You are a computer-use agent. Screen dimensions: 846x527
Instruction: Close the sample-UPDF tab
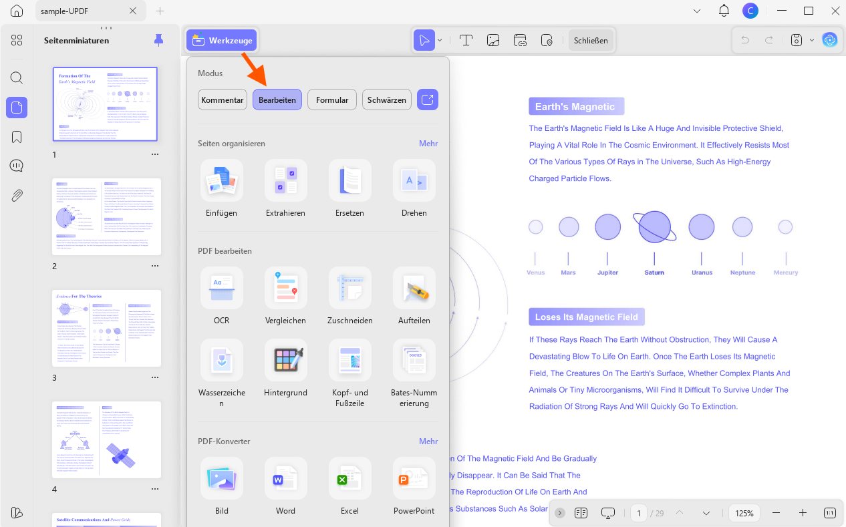pyautogui.click(x=133, y=11)
